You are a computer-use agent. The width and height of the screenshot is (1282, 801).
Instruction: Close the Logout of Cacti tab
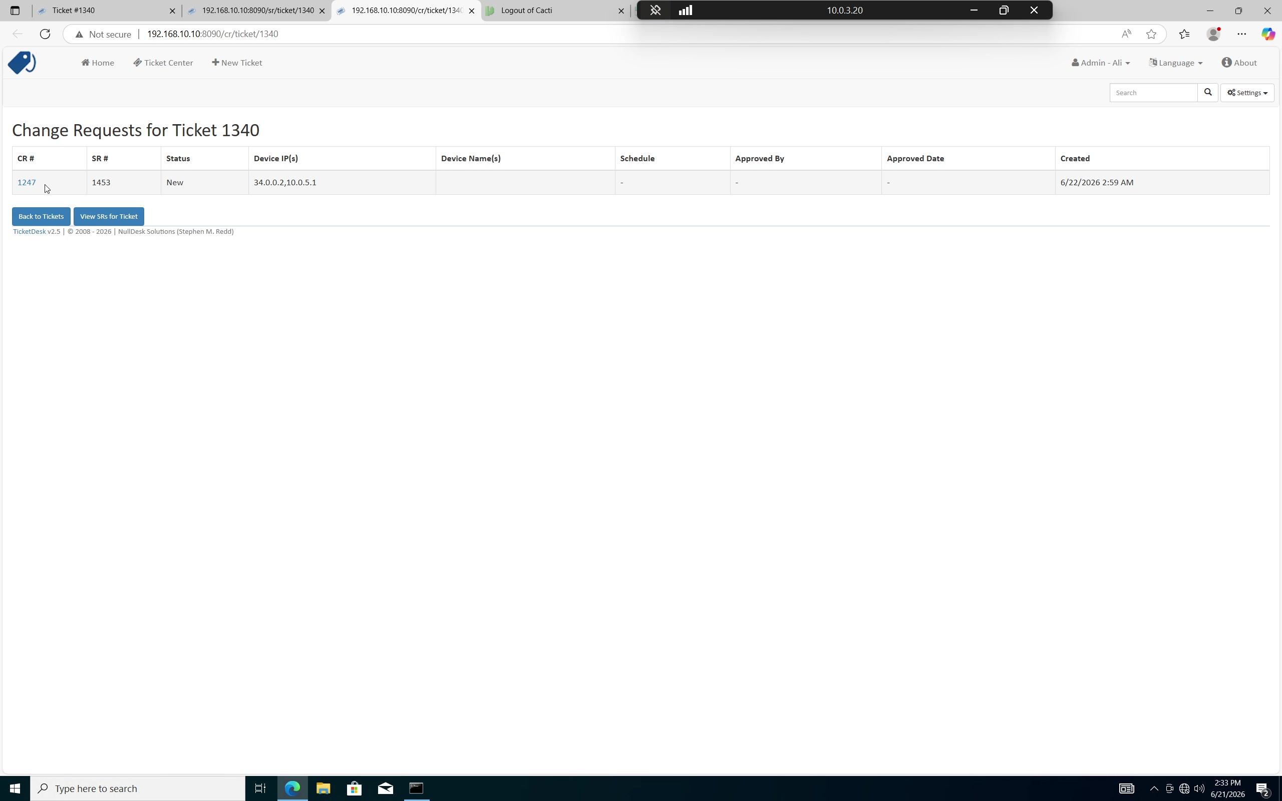(621, 11)
